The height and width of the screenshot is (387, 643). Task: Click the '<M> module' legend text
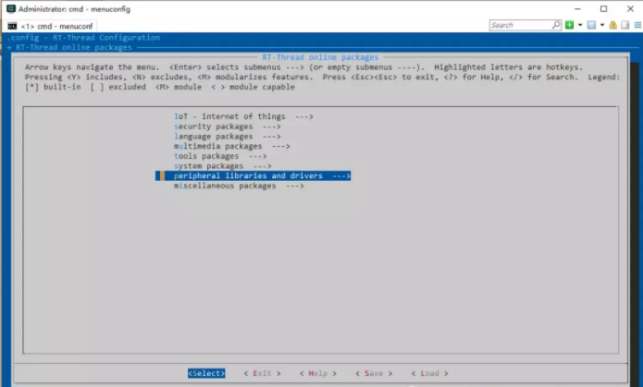[x=179, y=87]
